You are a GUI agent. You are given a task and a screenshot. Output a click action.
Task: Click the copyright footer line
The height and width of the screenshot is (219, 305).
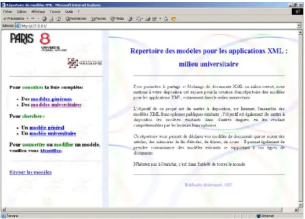coord(209,185)
